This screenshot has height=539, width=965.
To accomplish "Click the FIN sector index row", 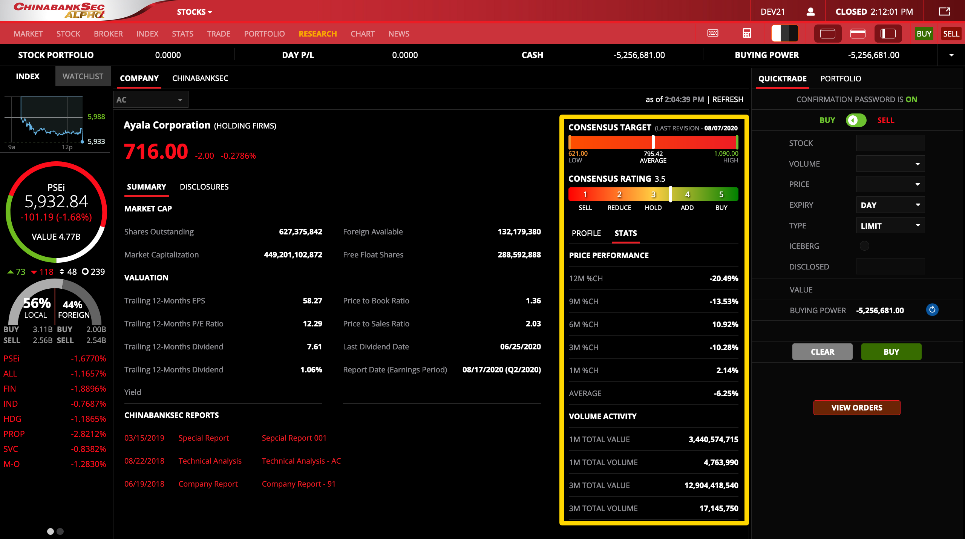I will (55, 389).
